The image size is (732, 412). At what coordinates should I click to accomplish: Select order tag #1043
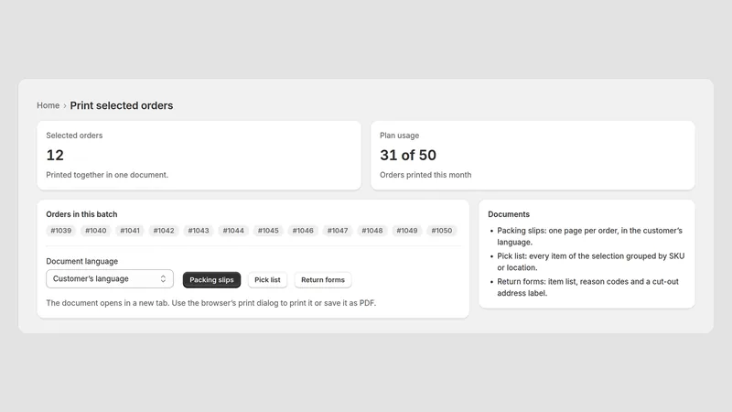pyautogui.click(x=199, y=231)
